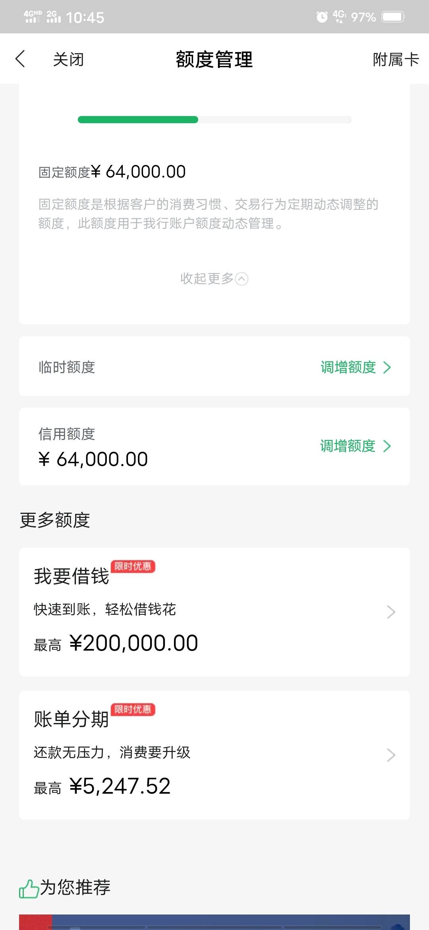429x930 pixels.
Task: Tap 限时优惠 badge on 账单分期
Action: [x=133, y=709]
